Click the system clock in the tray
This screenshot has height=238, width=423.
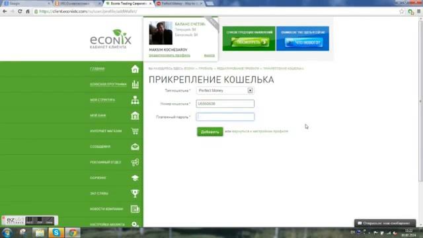(408, 233)
